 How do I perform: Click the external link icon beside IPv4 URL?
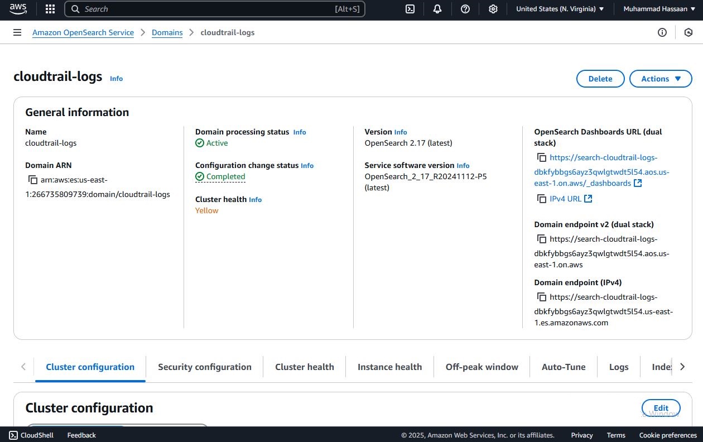pos(588,199)
